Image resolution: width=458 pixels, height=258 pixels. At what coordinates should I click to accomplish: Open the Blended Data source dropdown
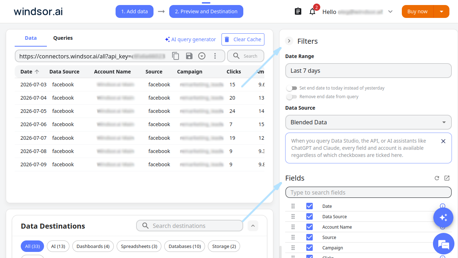[369, 122]
